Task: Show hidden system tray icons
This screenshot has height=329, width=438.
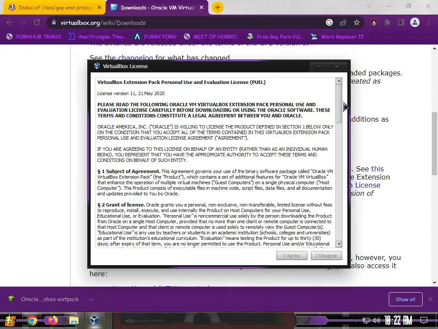Action: [x=355, y=320]
